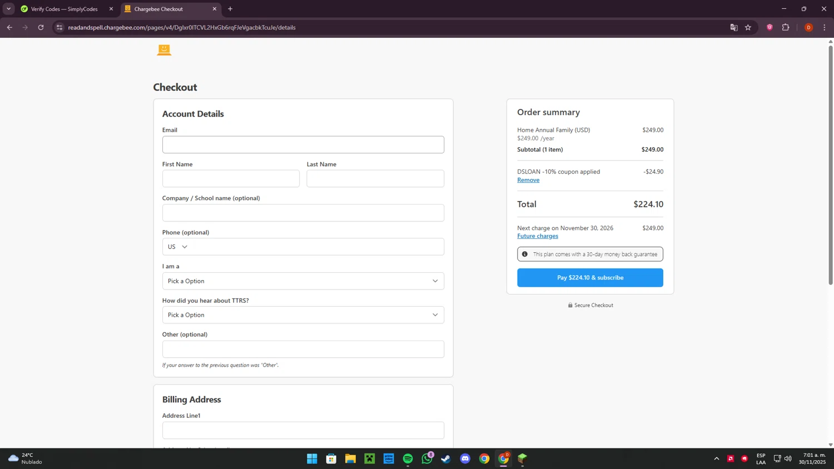Bookmark this page with the star icon
834x469 pixels.
[748, 27]
